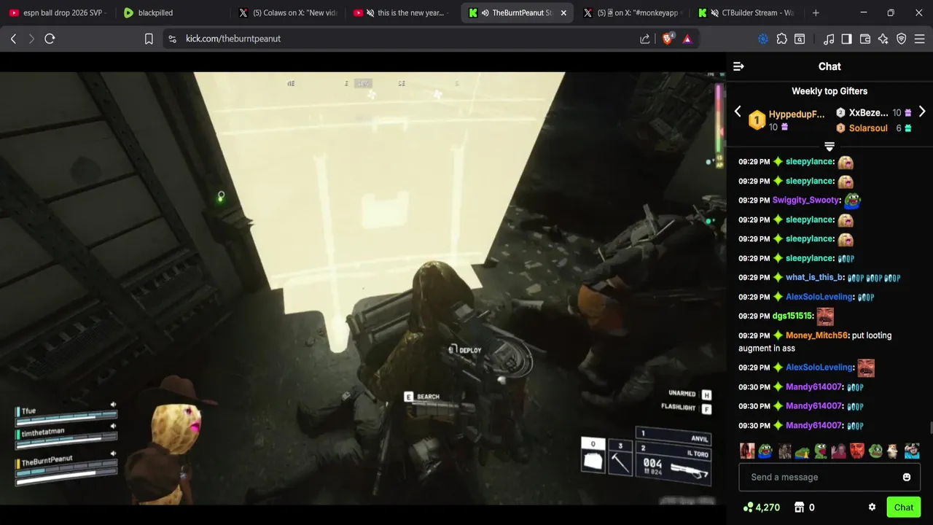This screenshot has width=933, height=525.
Task: Open the extensions puzzle piece menu
Action: [x=781, y=39]
